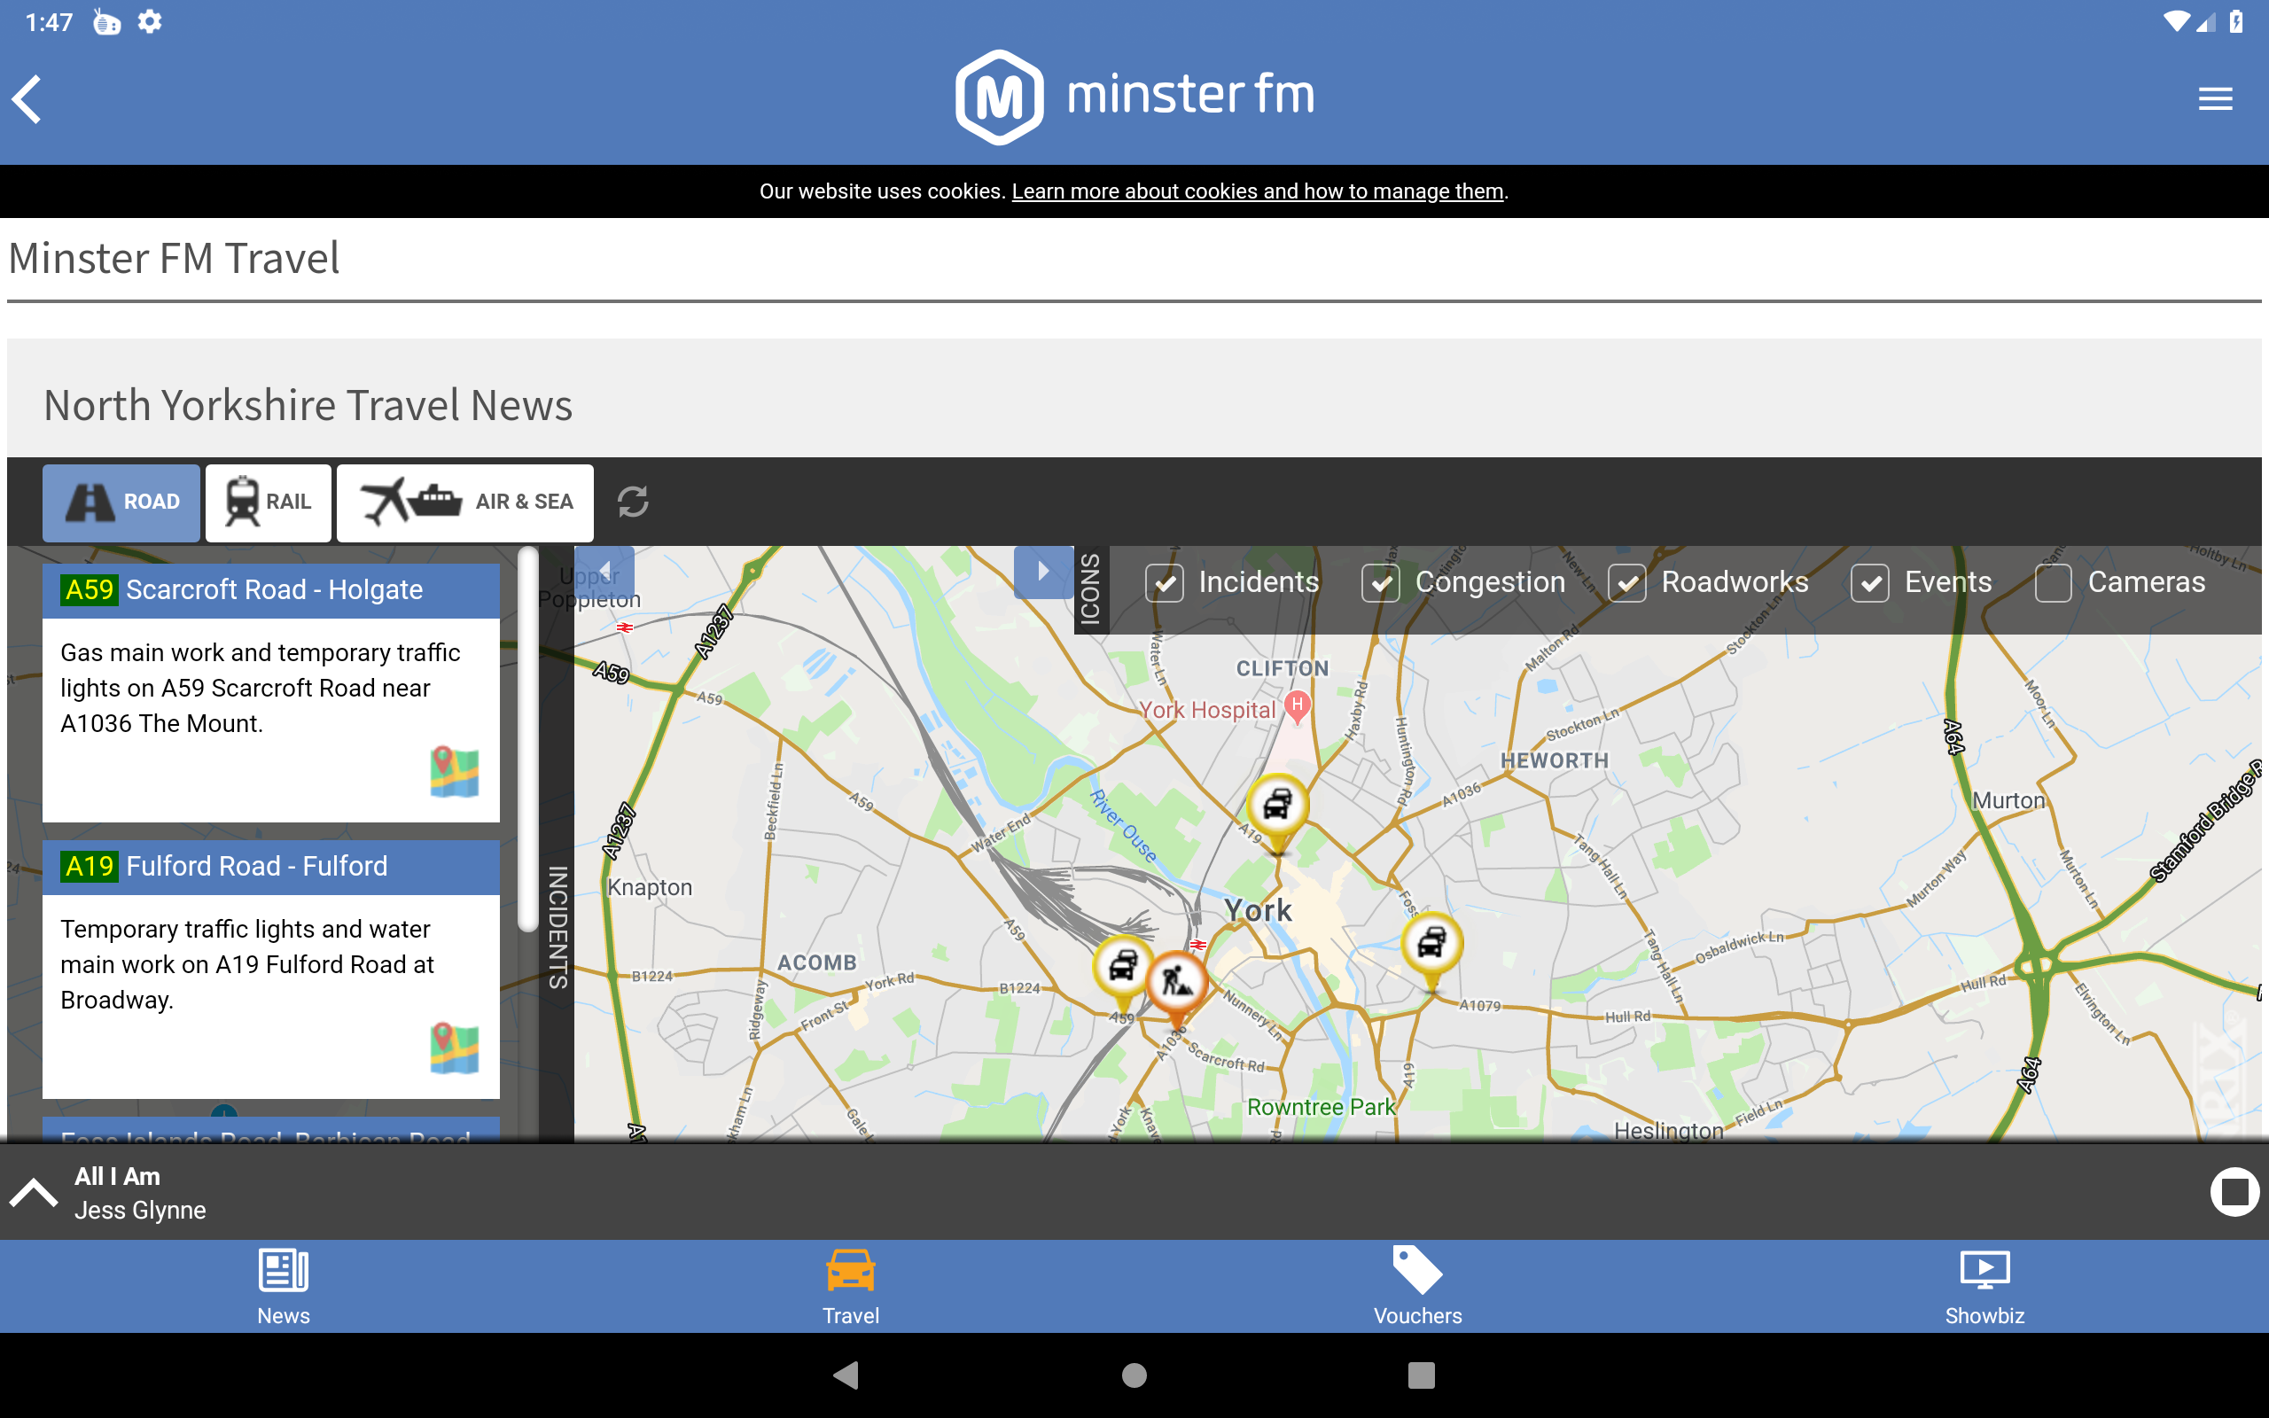This screenshot has width=2269, height=1418.
Task: Click the roadworks marker on the map
Action: tap(1176, 983)
